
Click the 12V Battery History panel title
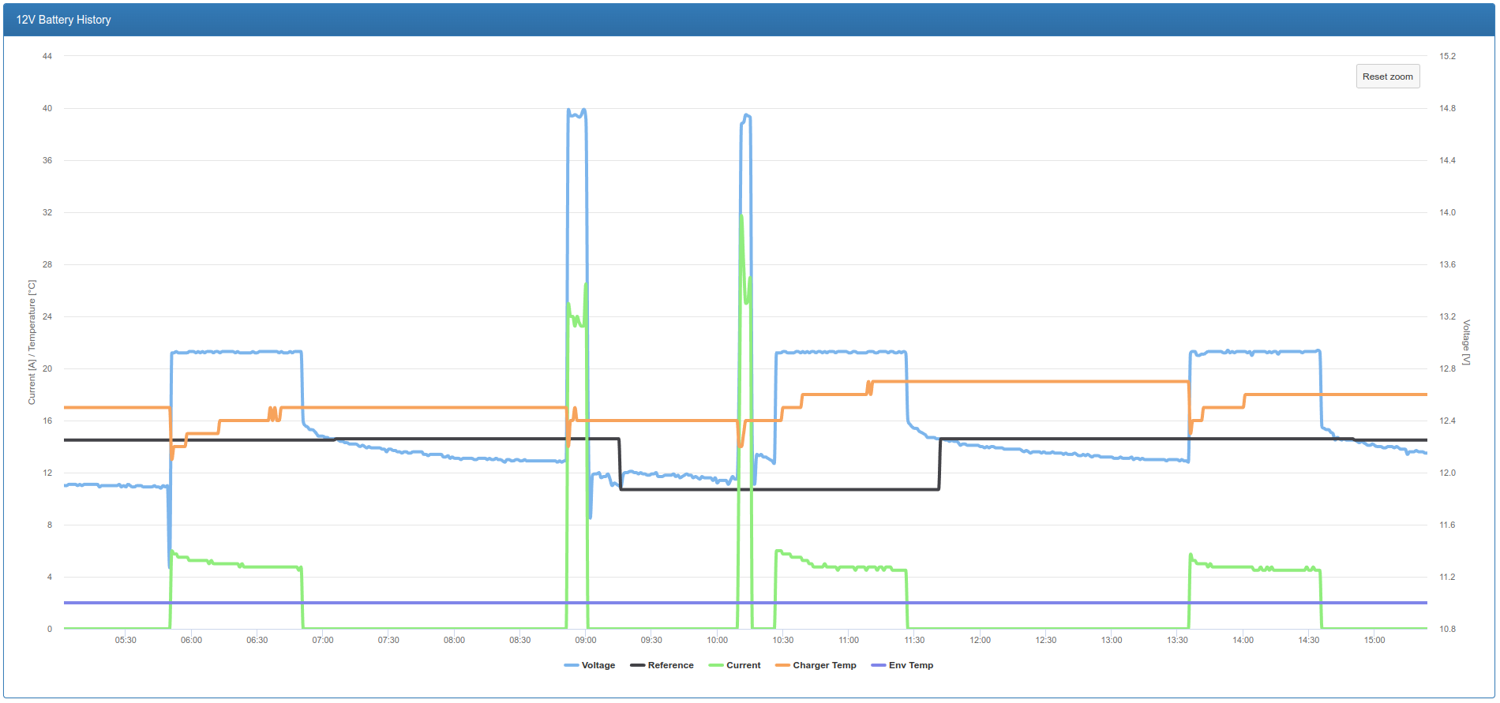(63, 20)
